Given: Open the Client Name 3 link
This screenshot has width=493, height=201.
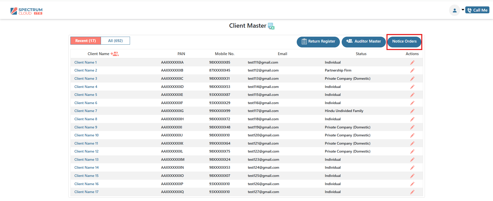Looking at the screenshot, I should tap(86, 79).
